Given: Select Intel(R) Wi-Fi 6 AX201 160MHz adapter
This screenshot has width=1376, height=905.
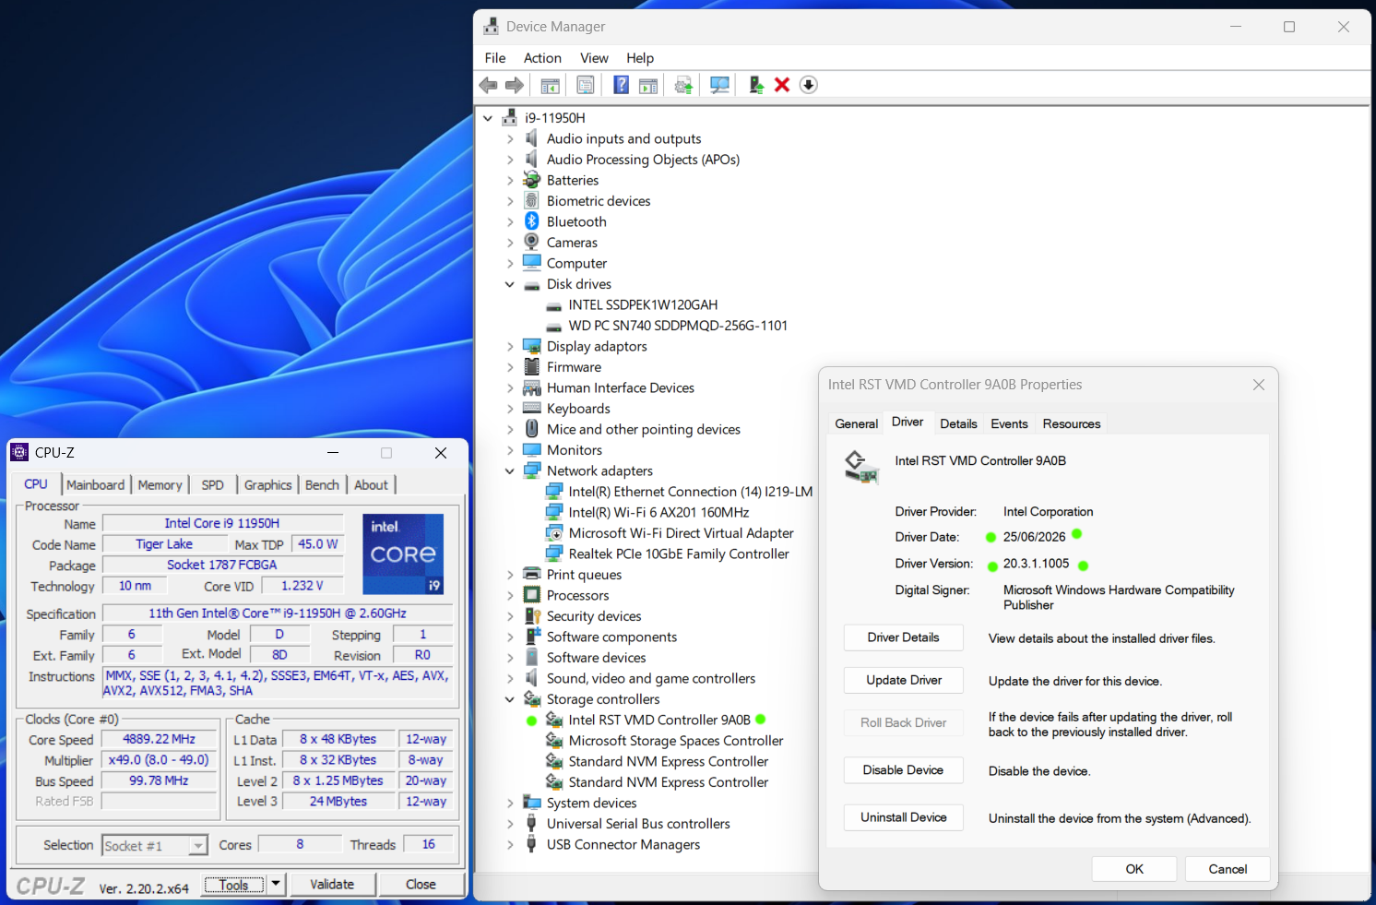Looking at the screenshot, I should (658, 512).
